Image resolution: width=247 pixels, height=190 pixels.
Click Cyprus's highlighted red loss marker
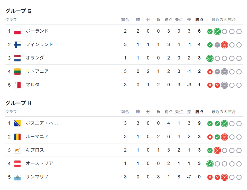[217, 151]
